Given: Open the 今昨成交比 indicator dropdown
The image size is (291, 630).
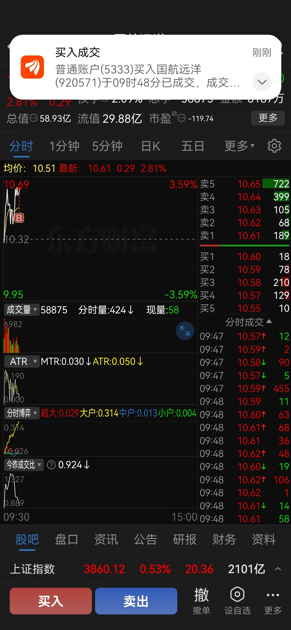Looking at the screenshot, I should click(24, 465).
